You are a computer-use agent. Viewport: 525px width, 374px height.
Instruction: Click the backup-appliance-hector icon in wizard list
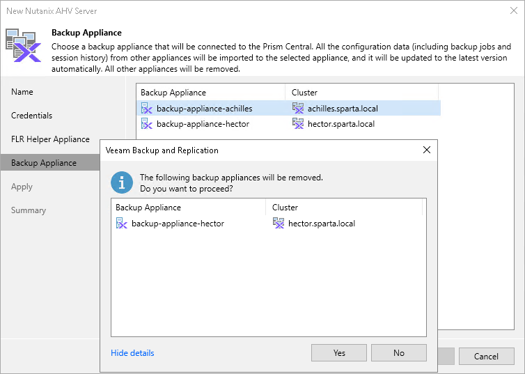coord(146,124)
